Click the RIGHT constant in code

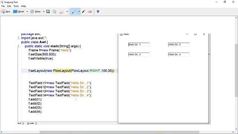[95, 71]
